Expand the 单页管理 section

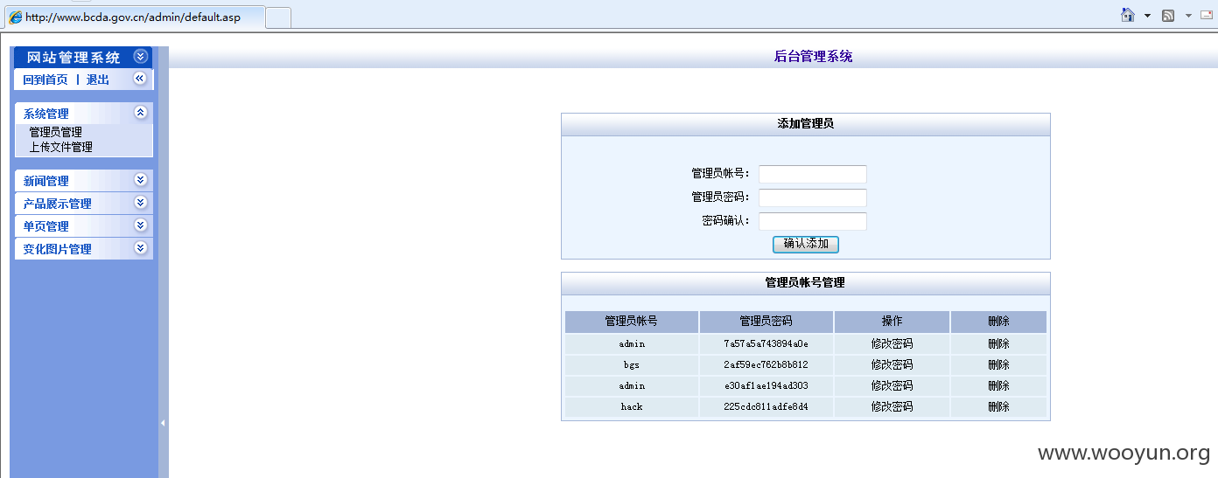[140, 225]
